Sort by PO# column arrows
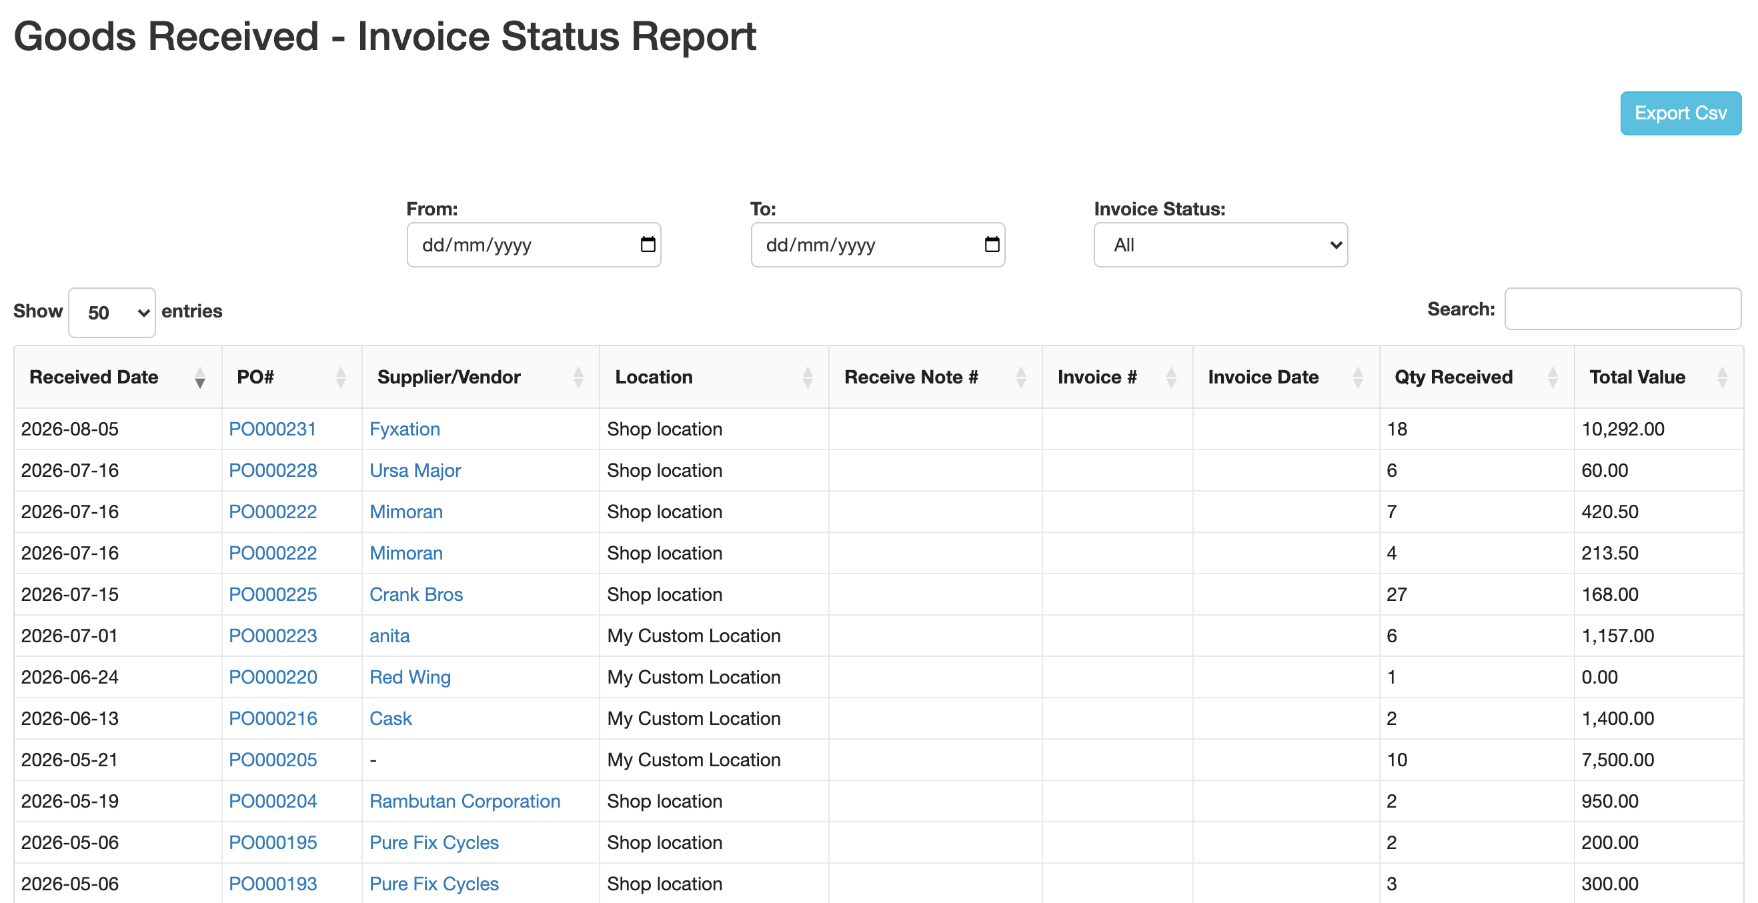Screen dimensions: 1758x903 point(341,377)
